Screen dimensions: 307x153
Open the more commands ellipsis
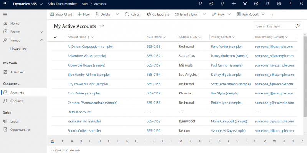pyautogui.click(x=273, y=14)
